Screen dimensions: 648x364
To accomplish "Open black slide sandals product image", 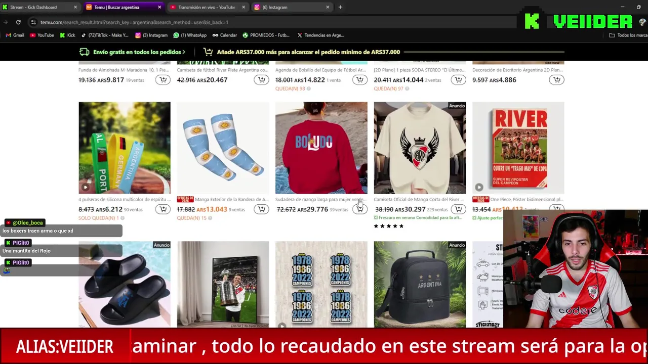I will pyautogui.click(x=125, y=285).
